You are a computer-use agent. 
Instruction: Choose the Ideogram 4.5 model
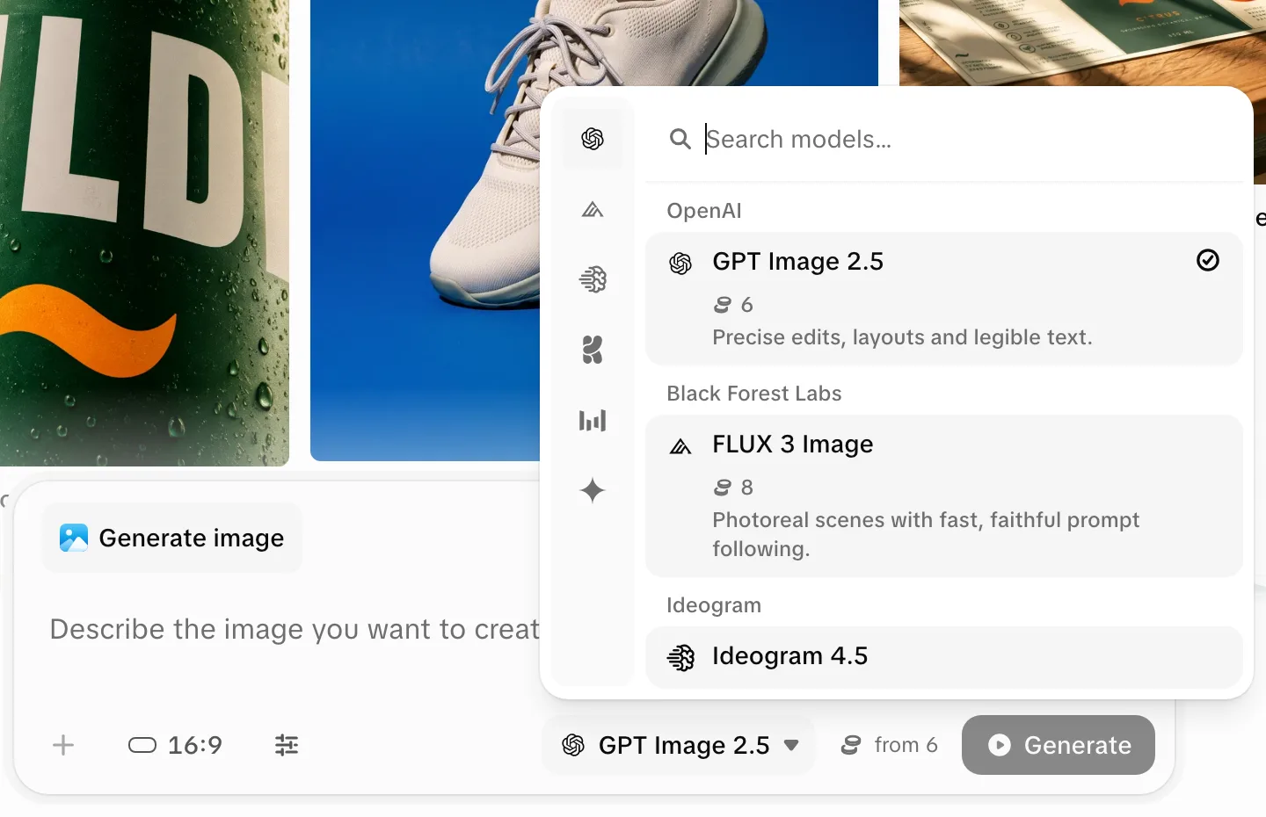click(944, 657)
